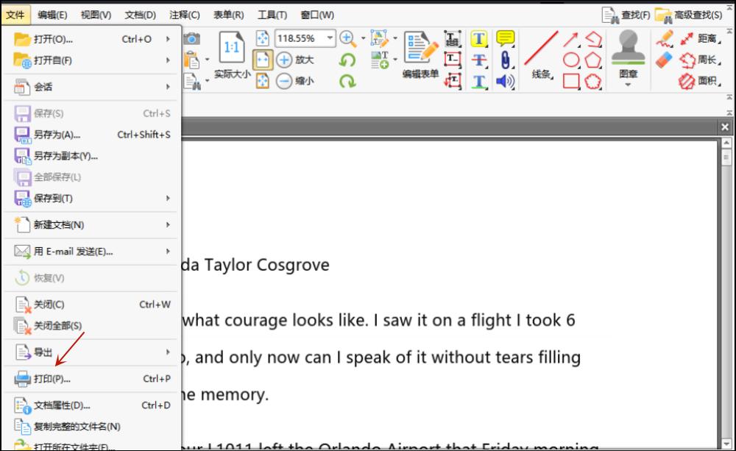Viewport: 736px width, 451px height.
Task: Close the document tab with X
Action: (x=725, y=127)
